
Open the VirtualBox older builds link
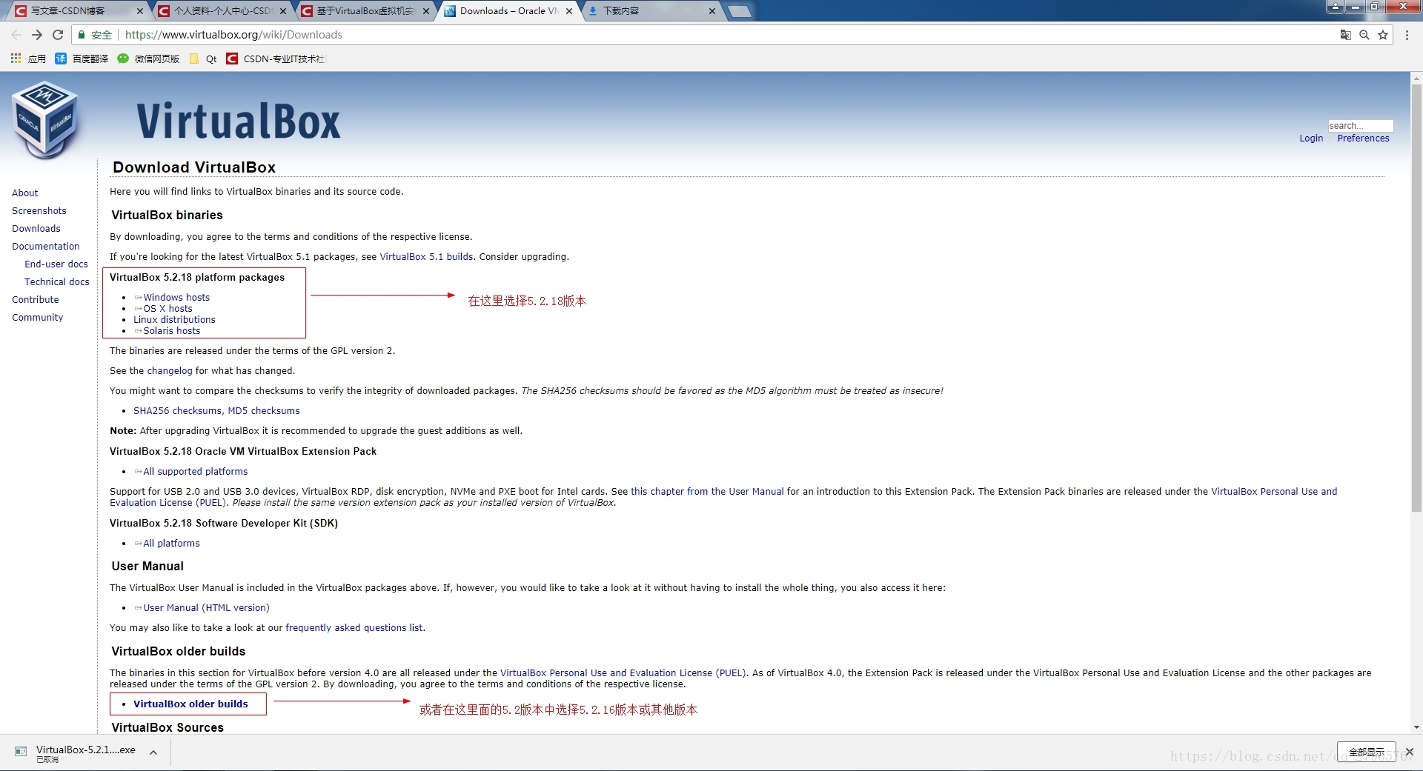[x=190, y=704]
